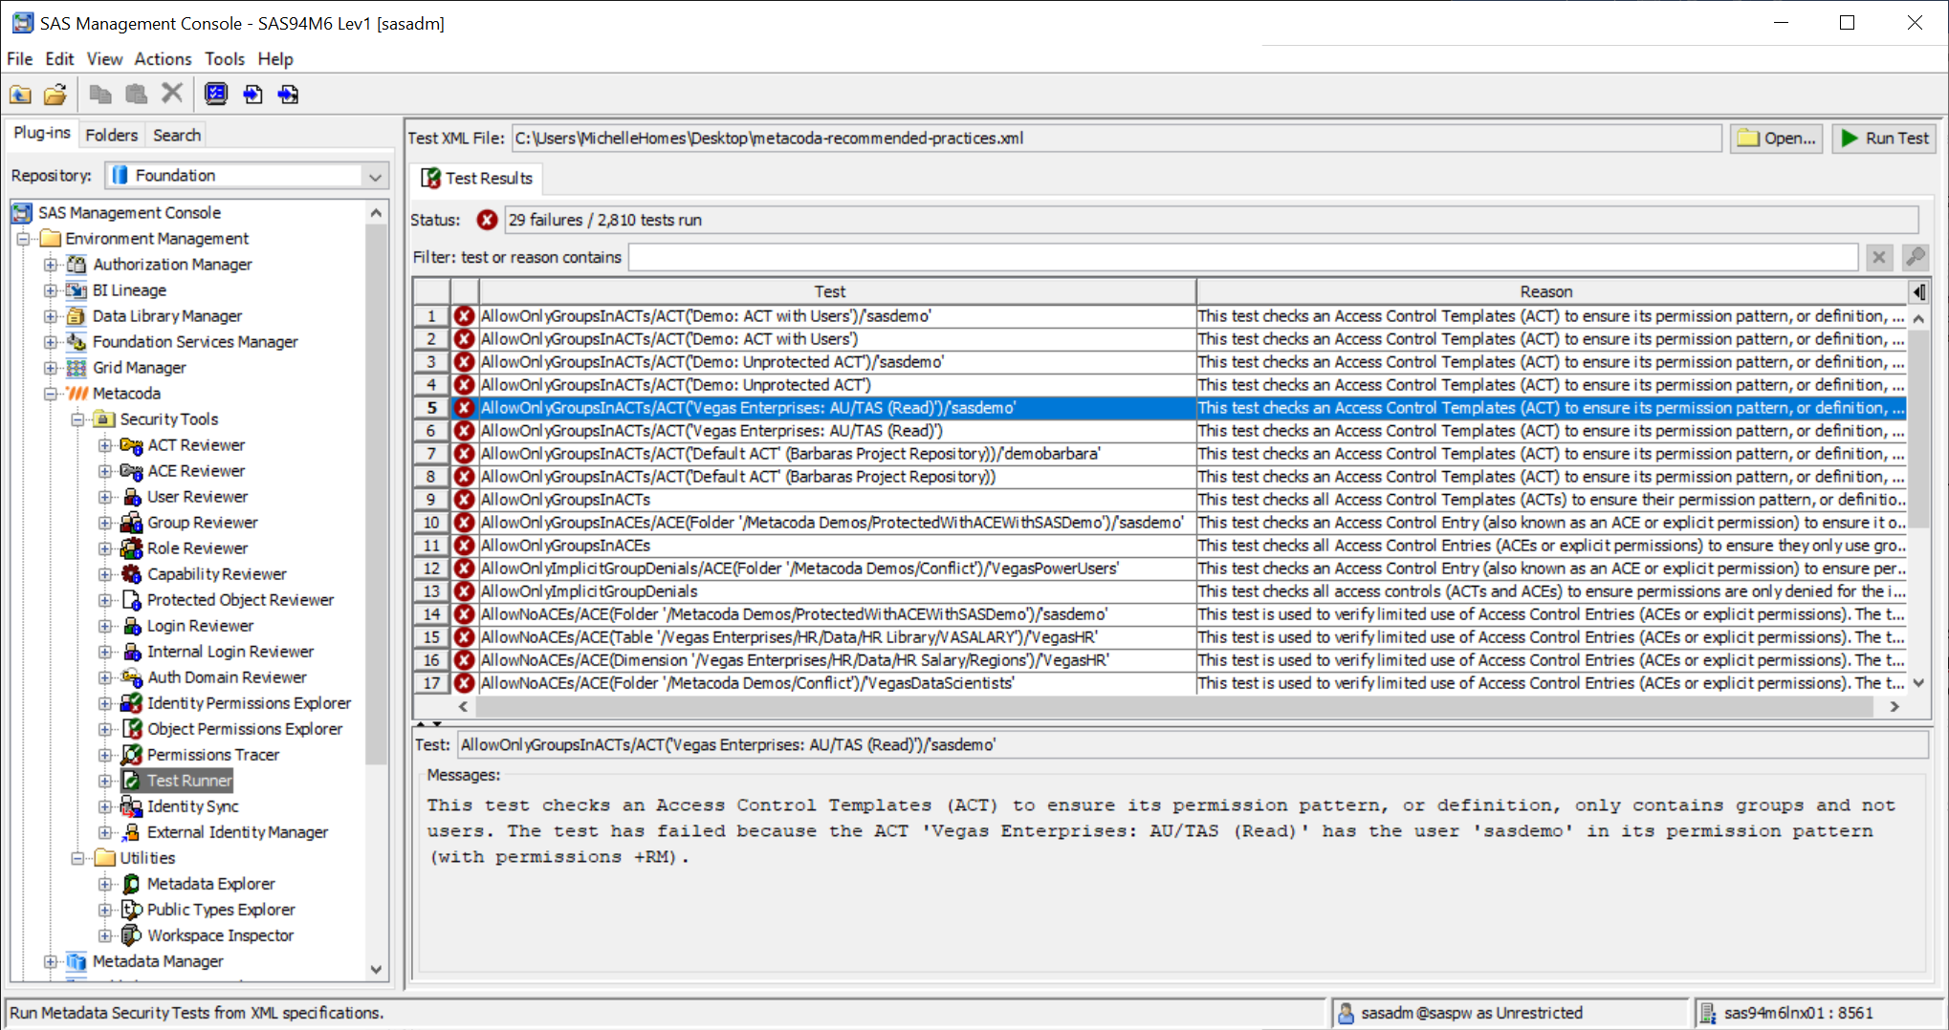Collapse the Utilities folder
1949x1030 pixels.
[x=78, y=858]
